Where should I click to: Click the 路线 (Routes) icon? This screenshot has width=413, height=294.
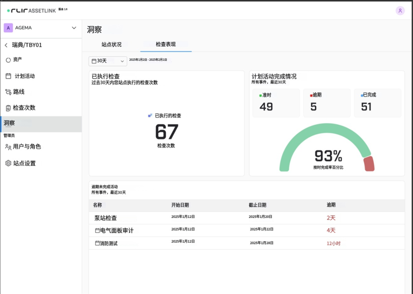coord(7,92)
